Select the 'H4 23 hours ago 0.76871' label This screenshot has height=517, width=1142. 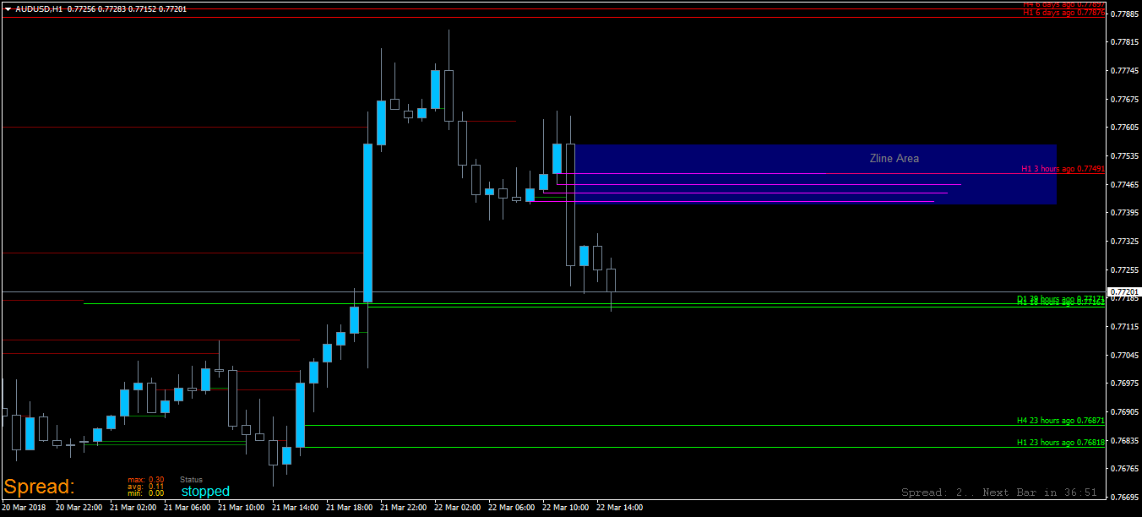pos(1060,420)
